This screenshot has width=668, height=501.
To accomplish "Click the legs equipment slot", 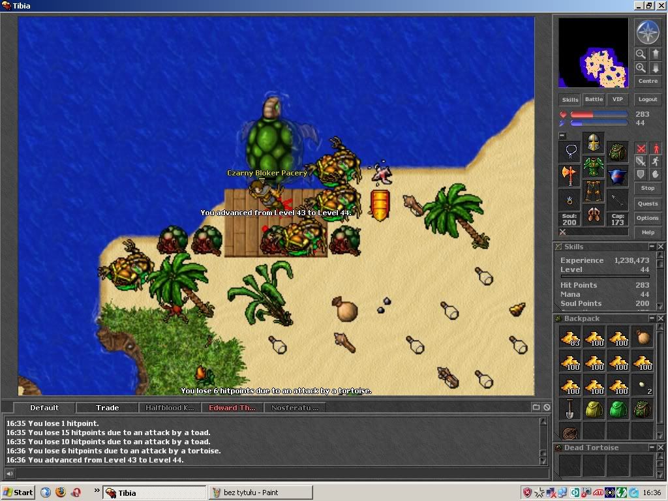I will coord(594,190).
